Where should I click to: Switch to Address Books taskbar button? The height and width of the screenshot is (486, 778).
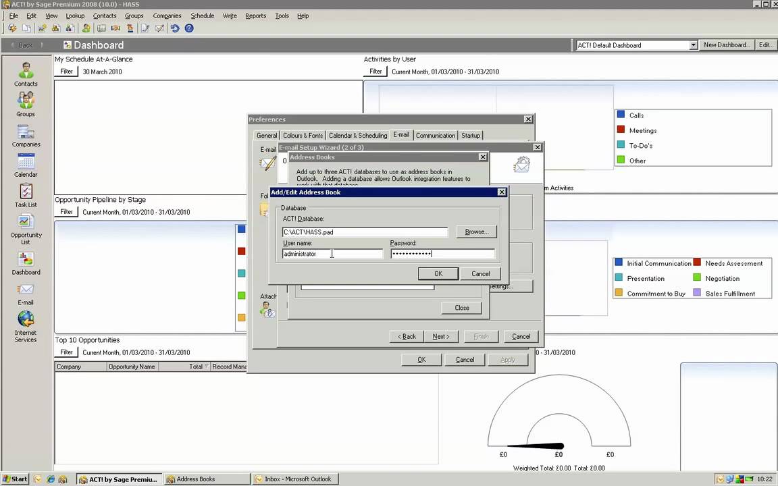point(207,479)
